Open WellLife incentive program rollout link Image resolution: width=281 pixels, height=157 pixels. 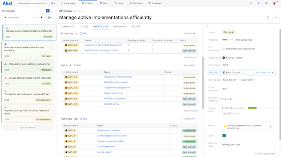point(102,50)
